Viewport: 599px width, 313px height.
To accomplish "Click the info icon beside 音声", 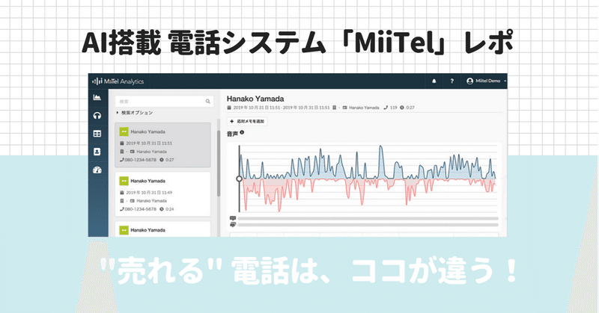I will click(242, 133).
